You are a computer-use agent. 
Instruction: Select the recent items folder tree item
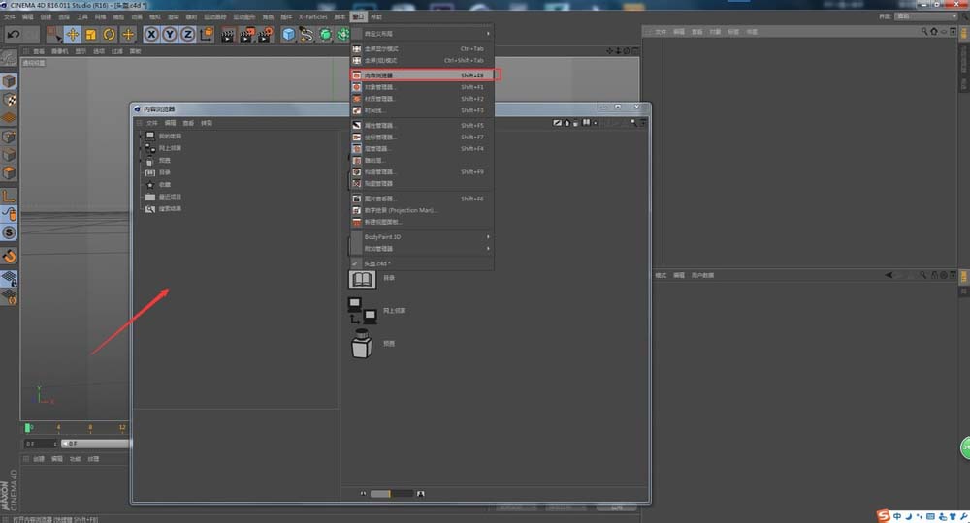(x=163, y=197)
